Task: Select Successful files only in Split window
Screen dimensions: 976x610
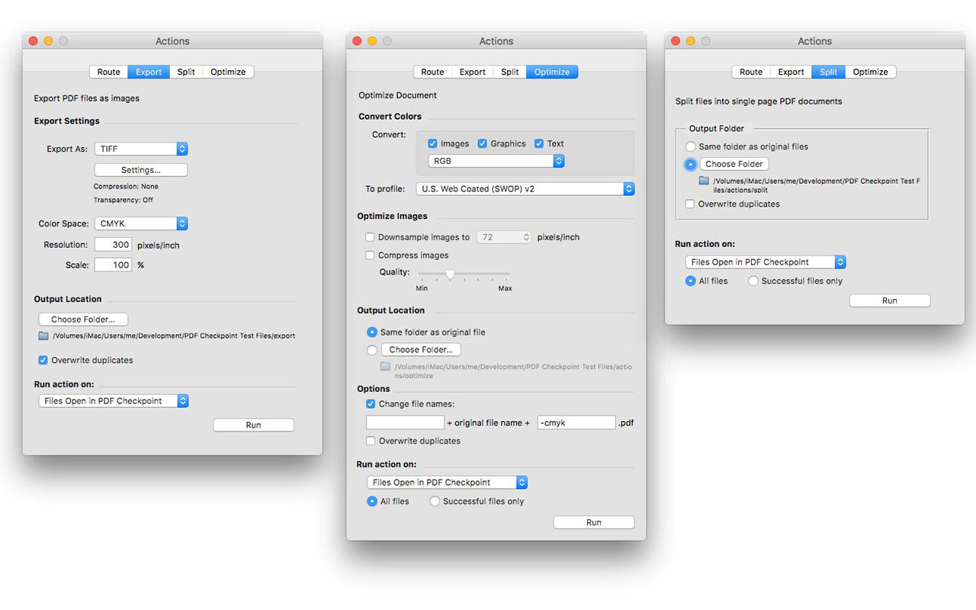Action: [x=753, y=281]
